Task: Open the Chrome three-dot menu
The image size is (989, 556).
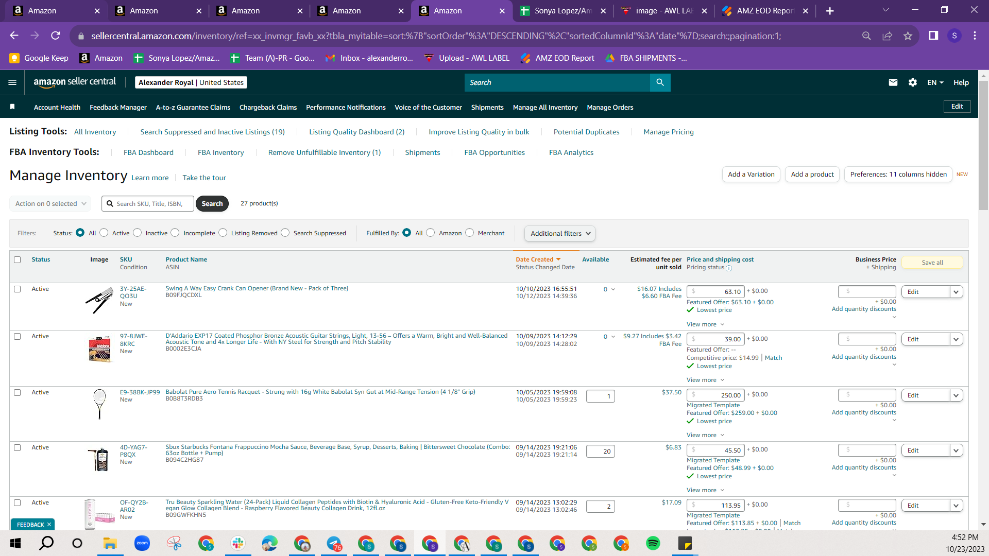Action: pyautogui.click(x=975, y=36)
